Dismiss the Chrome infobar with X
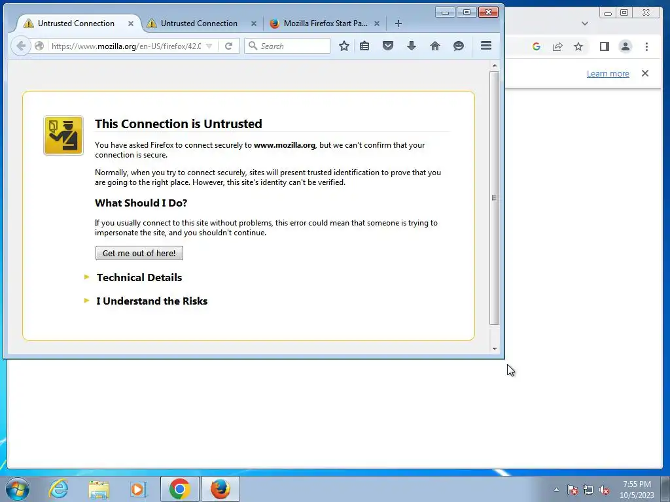Screen dimensions: 670x502 click(x=645, y=73)
